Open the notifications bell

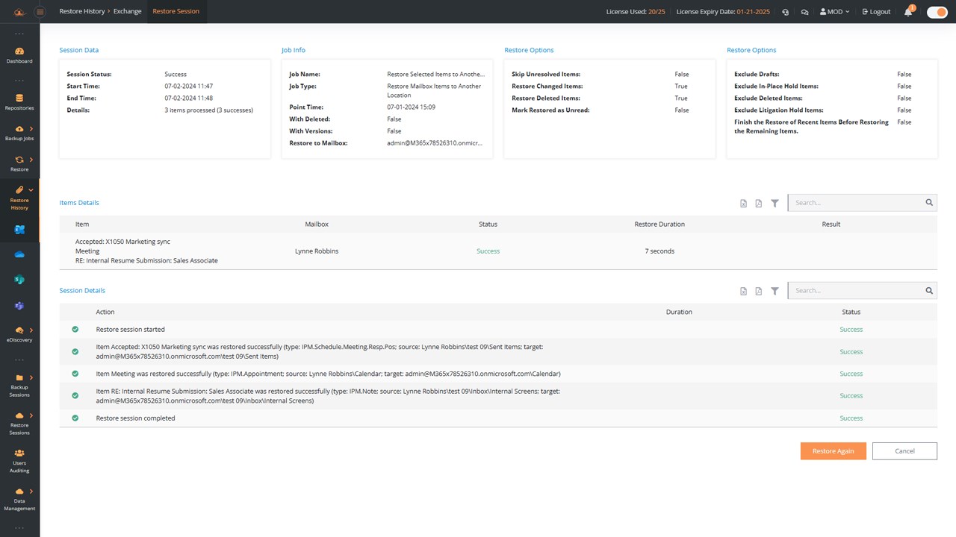pos(909,11)
